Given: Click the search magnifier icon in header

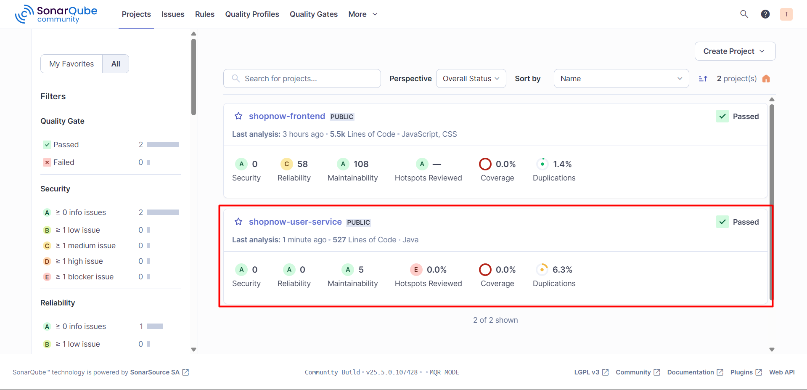Looking at the screenshot, I should tap(744, 14).
